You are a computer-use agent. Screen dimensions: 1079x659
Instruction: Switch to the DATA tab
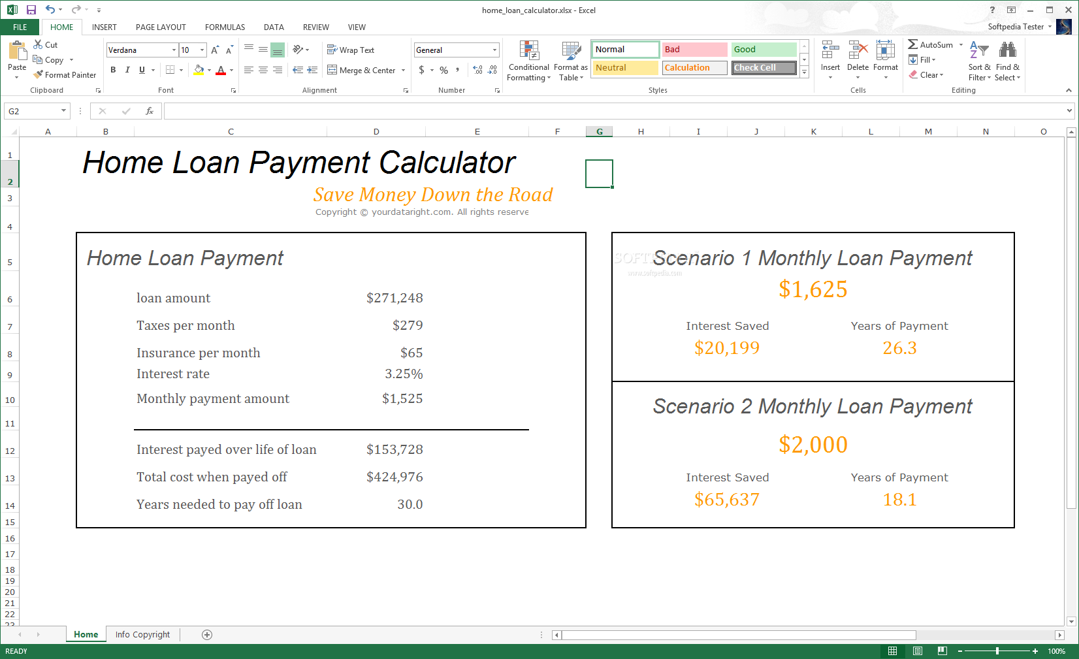click(274, 27)
